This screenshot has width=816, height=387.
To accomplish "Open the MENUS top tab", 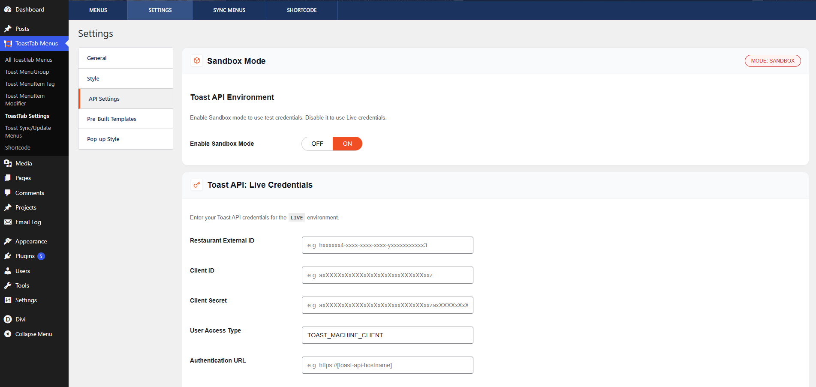I will [x=98, y=10].
